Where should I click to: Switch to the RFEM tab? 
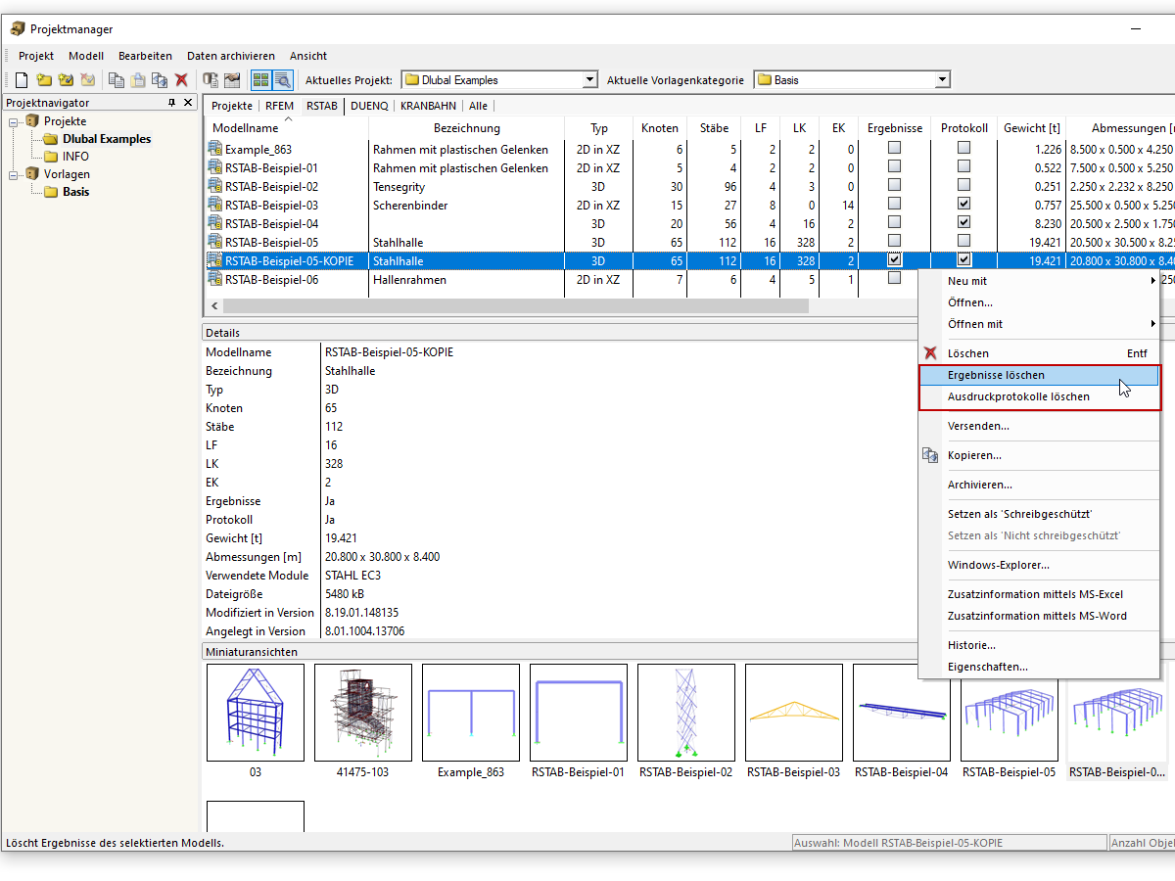[x=279, y=106]
